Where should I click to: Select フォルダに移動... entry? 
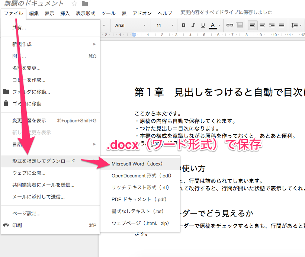pyautogui.click(x=51, y=92)
